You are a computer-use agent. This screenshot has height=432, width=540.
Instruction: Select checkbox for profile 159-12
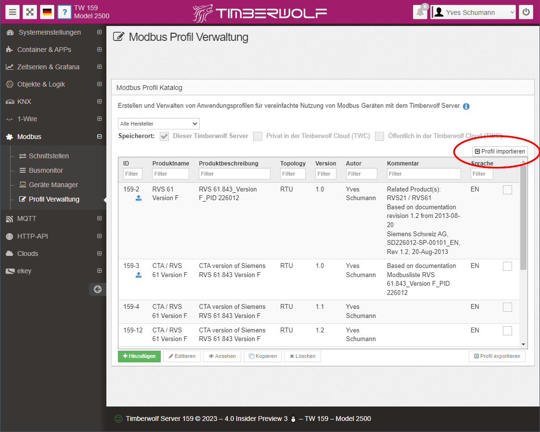click(507, 330)
